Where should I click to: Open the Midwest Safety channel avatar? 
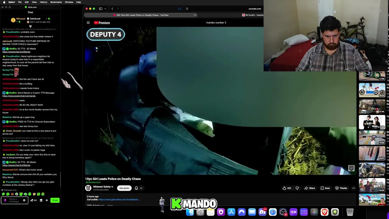tap(88, 188)
